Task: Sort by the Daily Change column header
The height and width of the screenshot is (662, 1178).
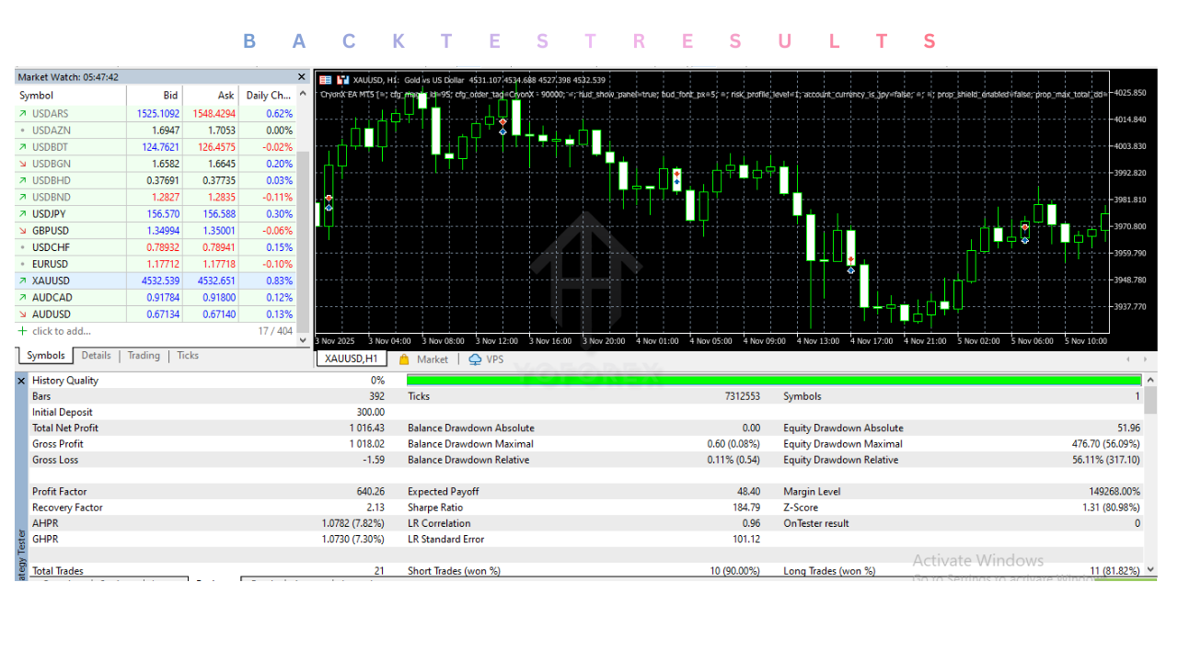Action: point(267,95)
